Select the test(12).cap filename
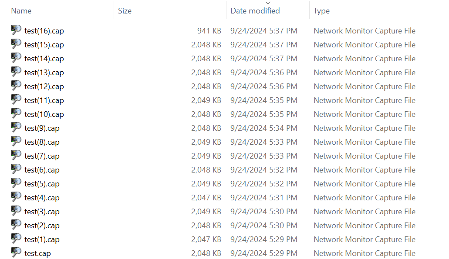The width and height of the screenshot is (449, 259). pos(44,86)
